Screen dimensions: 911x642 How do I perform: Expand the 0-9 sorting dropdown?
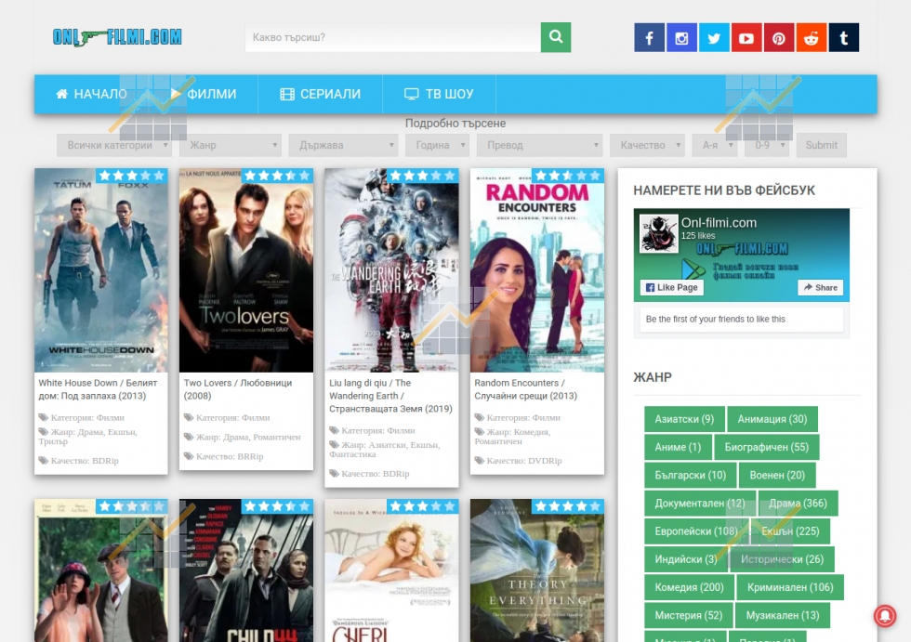click(767, 145)
